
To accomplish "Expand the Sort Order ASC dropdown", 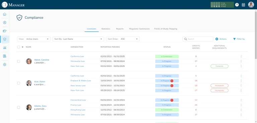I will (x=123, y=39).
